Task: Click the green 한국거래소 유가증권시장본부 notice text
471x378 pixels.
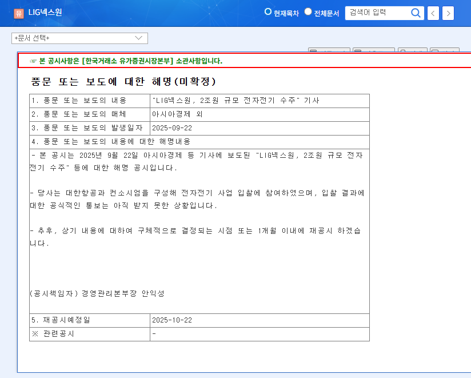Action: point(130,61)
